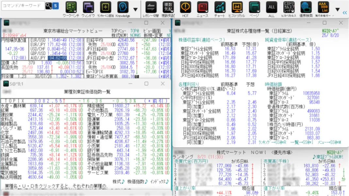Open 解説ヘルプ in 株式マーケット NOW window
349x196 pixels.
335,153
